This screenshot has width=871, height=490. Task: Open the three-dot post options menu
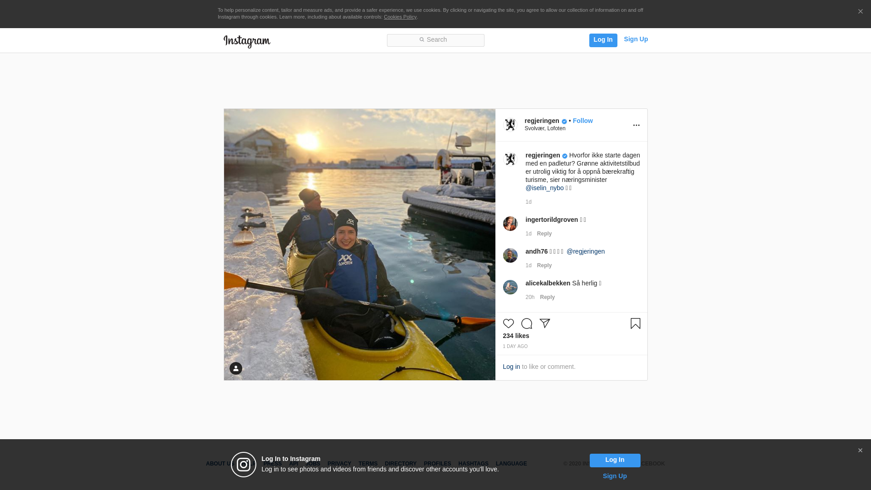[x=636, y=125]
